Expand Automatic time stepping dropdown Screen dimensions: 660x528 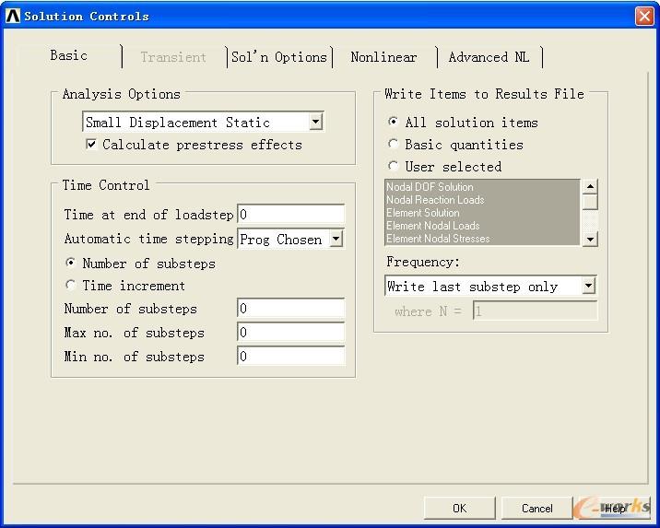[336, 240]
